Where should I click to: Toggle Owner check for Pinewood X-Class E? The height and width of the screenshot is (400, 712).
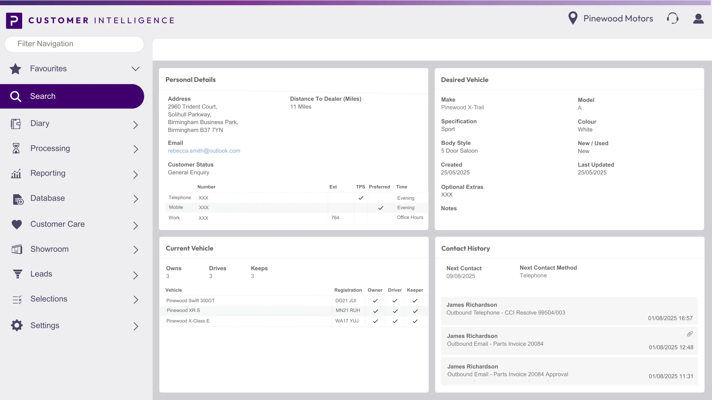pos(375,321)
